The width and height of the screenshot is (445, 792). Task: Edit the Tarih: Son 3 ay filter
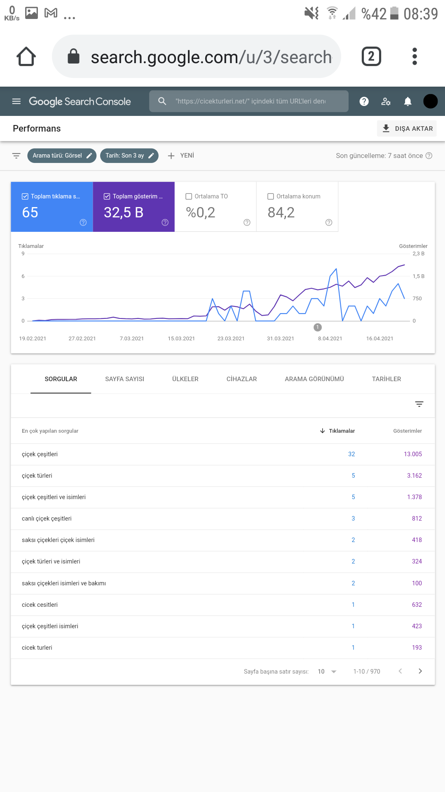coord(129,156)
